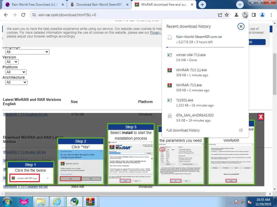277x207 pixels.
Task: Click the Step 2 Click Yes thumbnail
Action: [81, 161]
